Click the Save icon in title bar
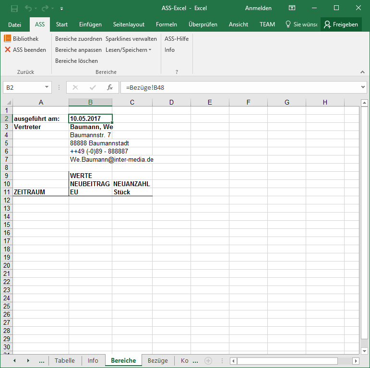370x368 pixels. (14, 8)
